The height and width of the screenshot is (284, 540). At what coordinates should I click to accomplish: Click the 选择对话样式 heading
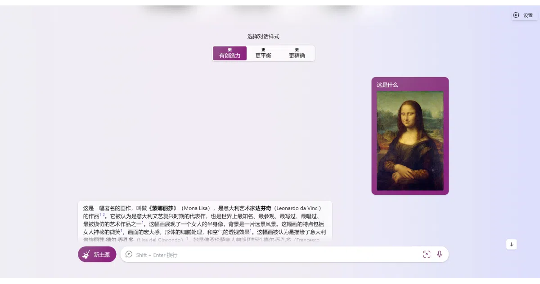coord(263,37)
